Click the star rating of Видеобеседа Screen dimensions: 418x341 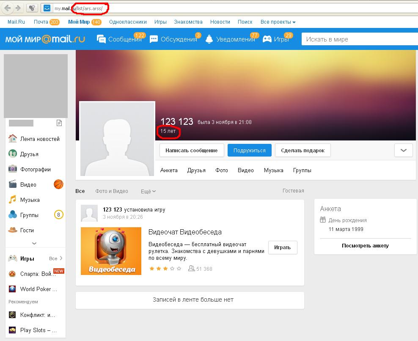[165, 269]
